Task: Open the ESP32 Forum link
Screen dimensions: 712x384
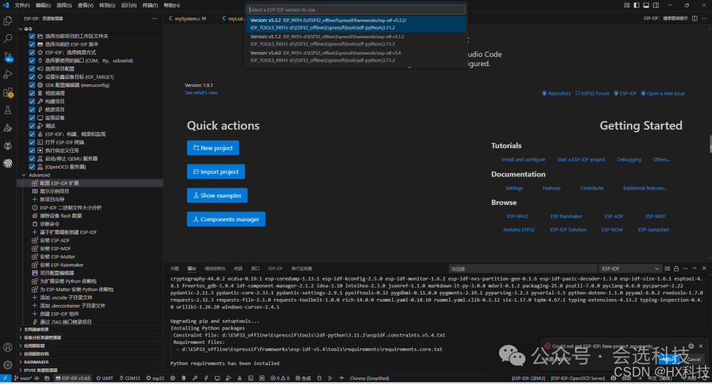Action: click(x=592, y=94)
